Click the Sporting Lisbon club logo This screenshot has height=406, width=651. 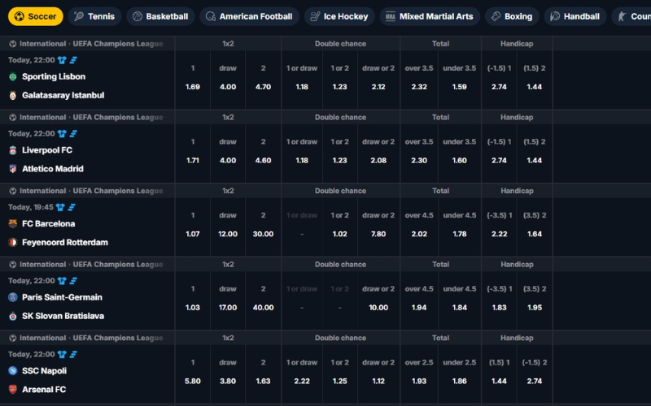13,76
